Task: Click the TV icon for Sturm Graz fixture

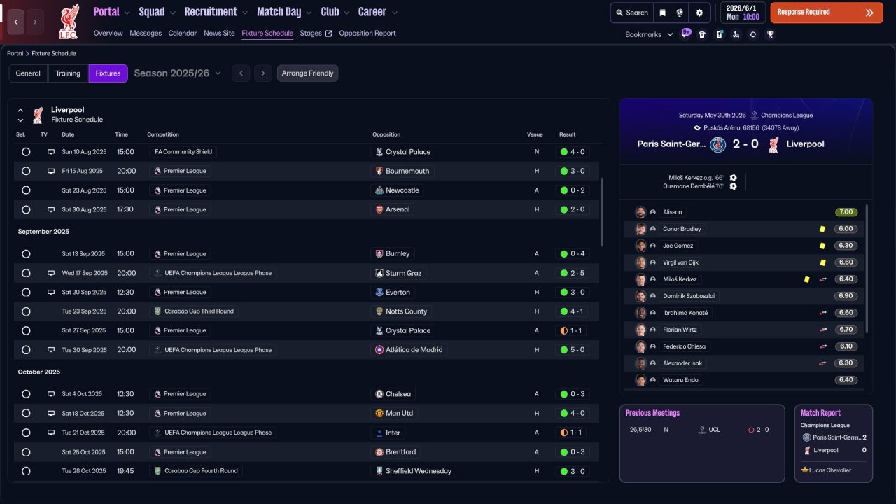Action: click(x=51, y=273)
